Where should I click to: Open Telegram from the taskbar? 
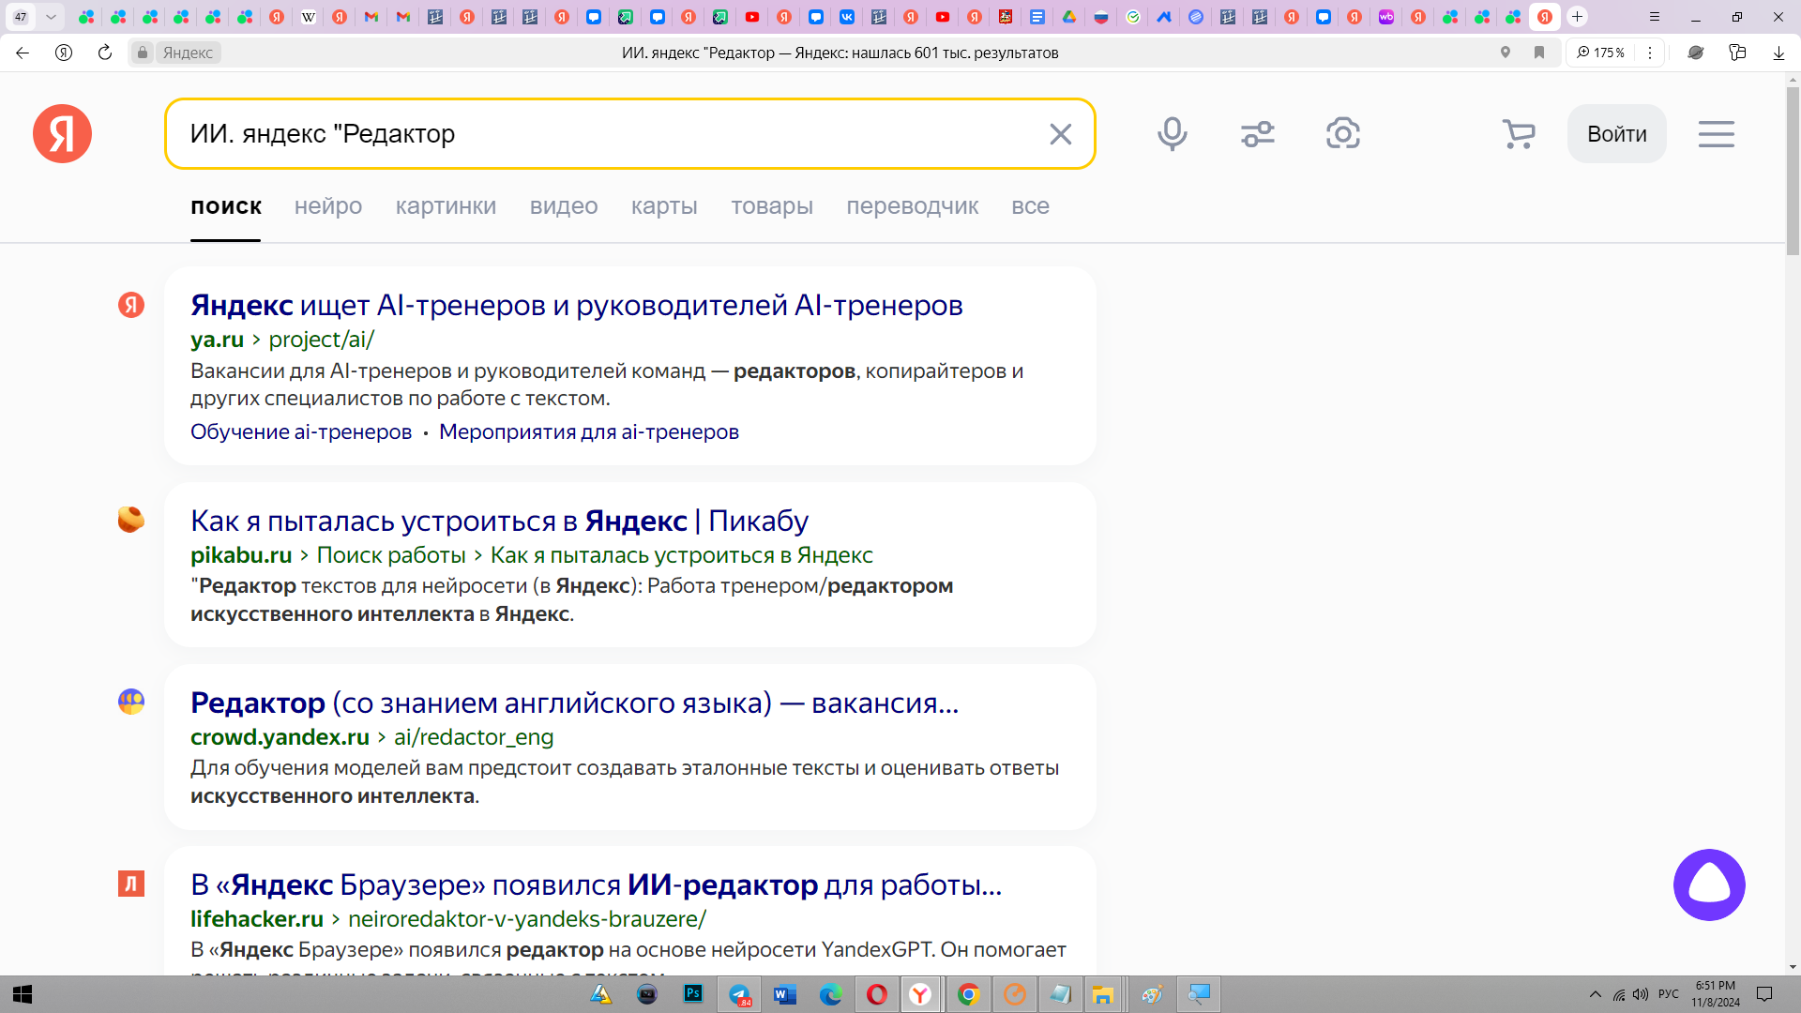click(740, 994)
